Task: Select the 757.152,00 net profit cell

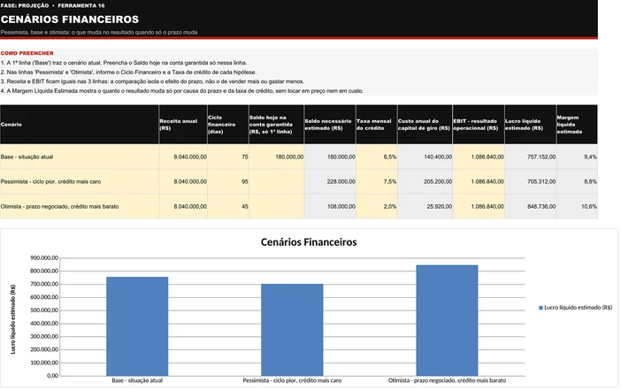Action: tap(530, 157)
